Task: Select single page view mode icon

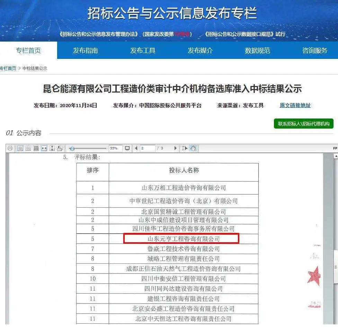Action: click(x=20, y=148)
